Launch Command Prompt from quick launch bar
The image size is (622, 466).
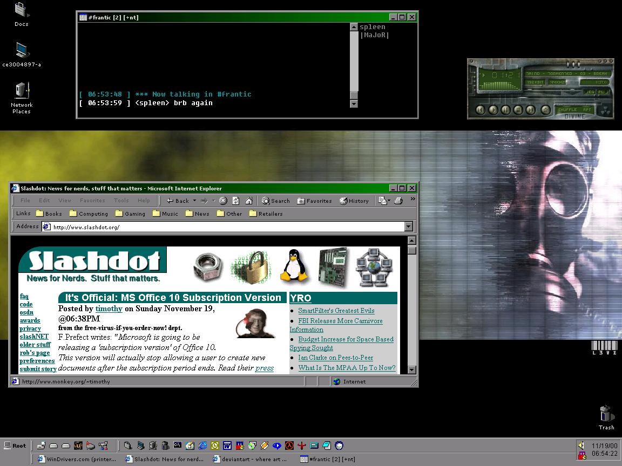point(177,445)
